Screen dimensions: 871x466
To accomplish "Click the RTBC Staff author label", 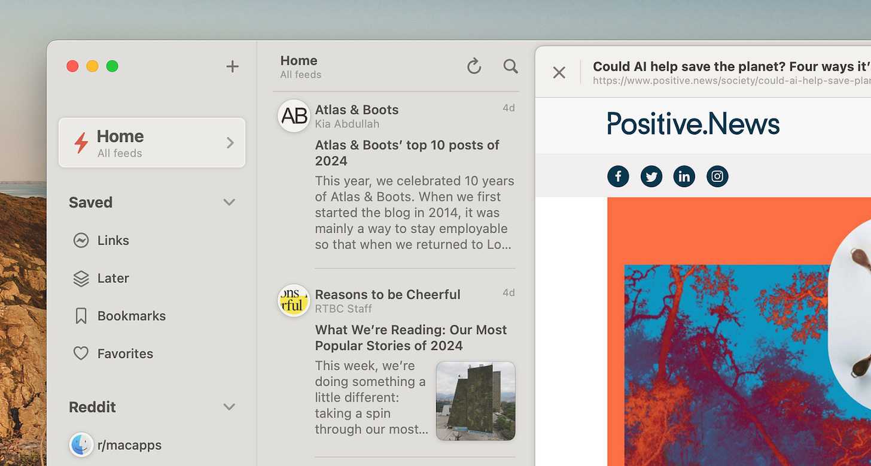I will pos(343,309).
